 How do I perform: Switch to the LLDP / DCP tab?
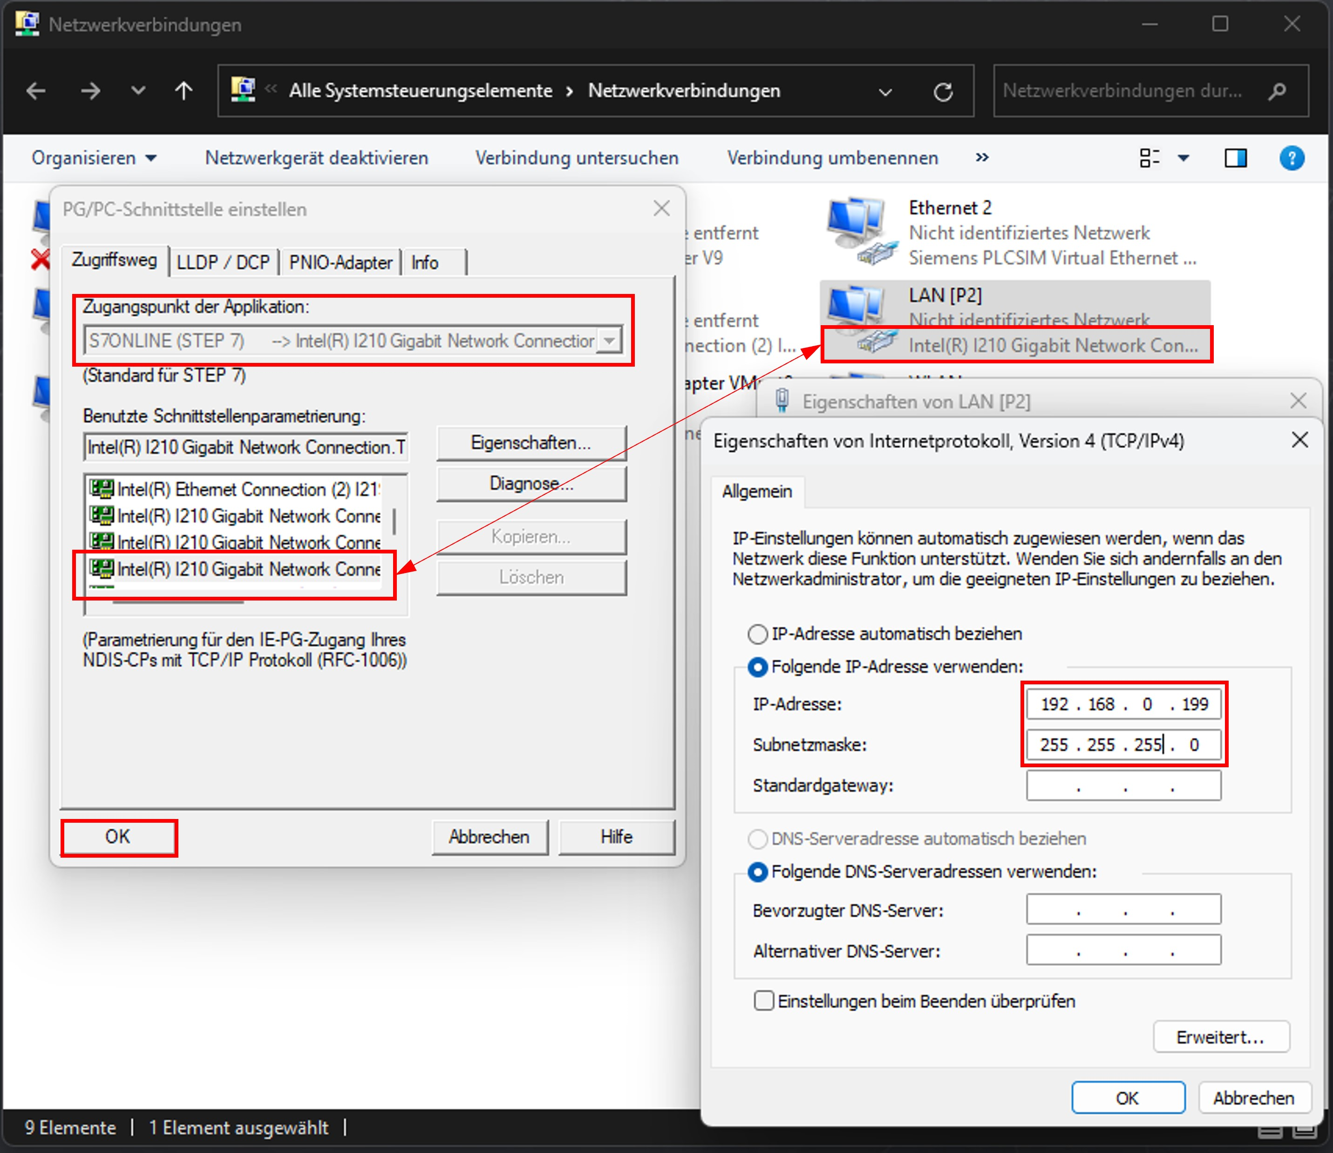click(x=223, y=263)
